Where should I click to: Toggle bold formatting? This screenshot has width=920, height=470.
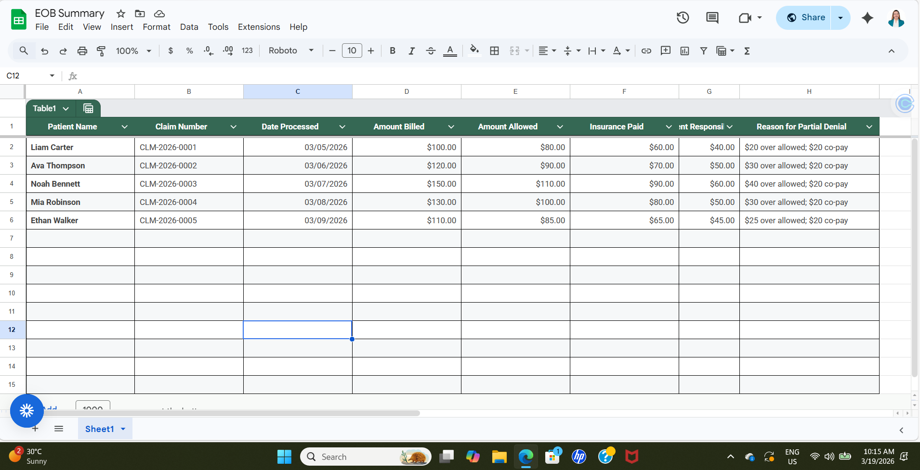[x=393, y=51]
